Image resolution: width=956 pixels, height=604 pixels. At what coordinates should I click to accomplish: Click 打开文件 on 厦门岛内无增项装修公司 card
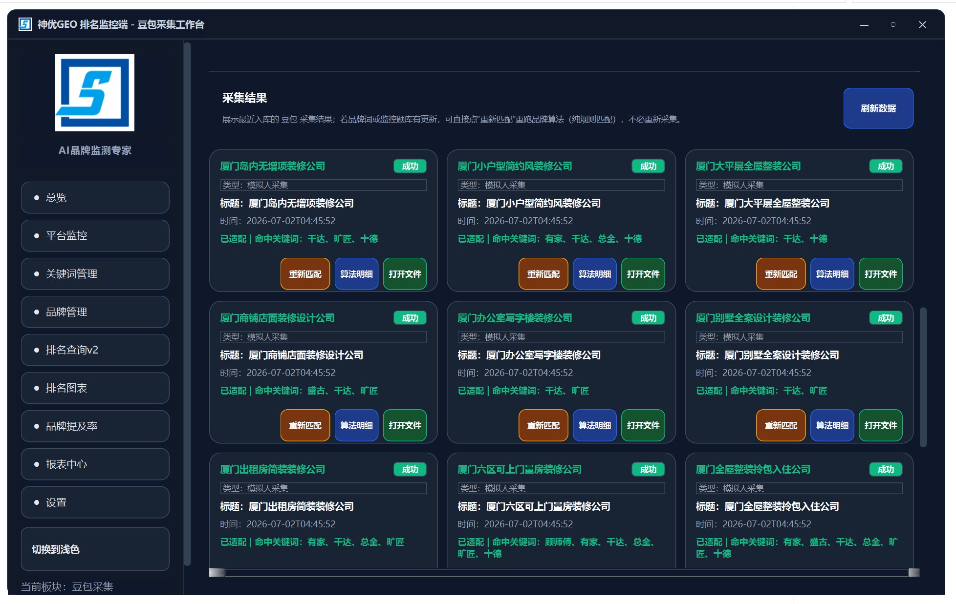405,274
